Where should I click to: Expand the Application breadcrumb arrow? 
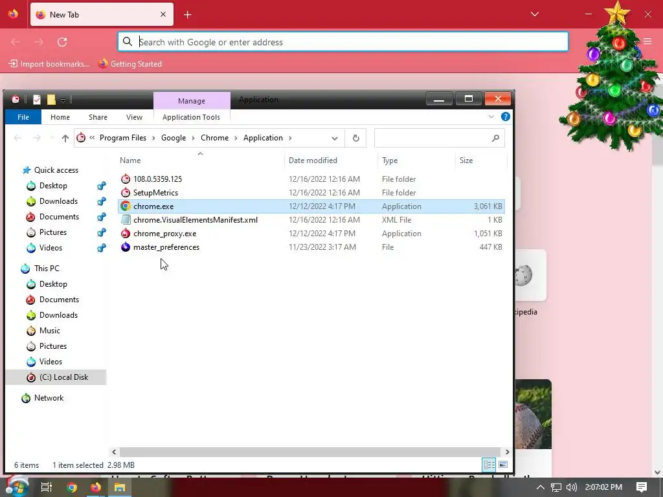pos(290,138)
